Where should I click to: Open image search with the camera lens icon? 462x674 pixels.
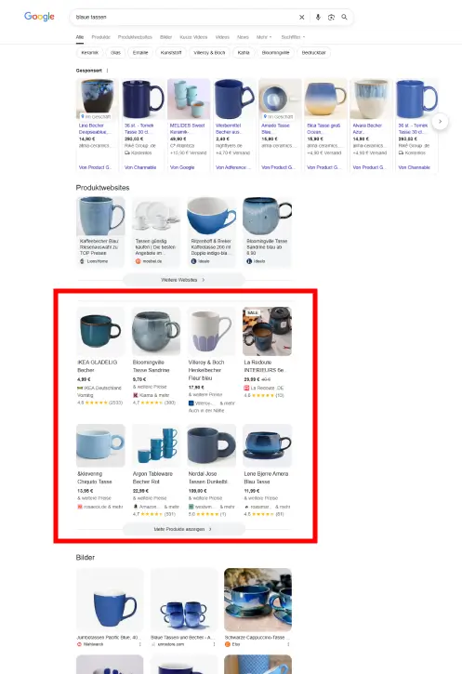coord(331,17)
